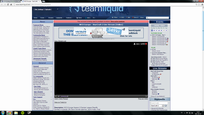
Task: Toggle star next to User Streams
Action: [x=51, y=92]
